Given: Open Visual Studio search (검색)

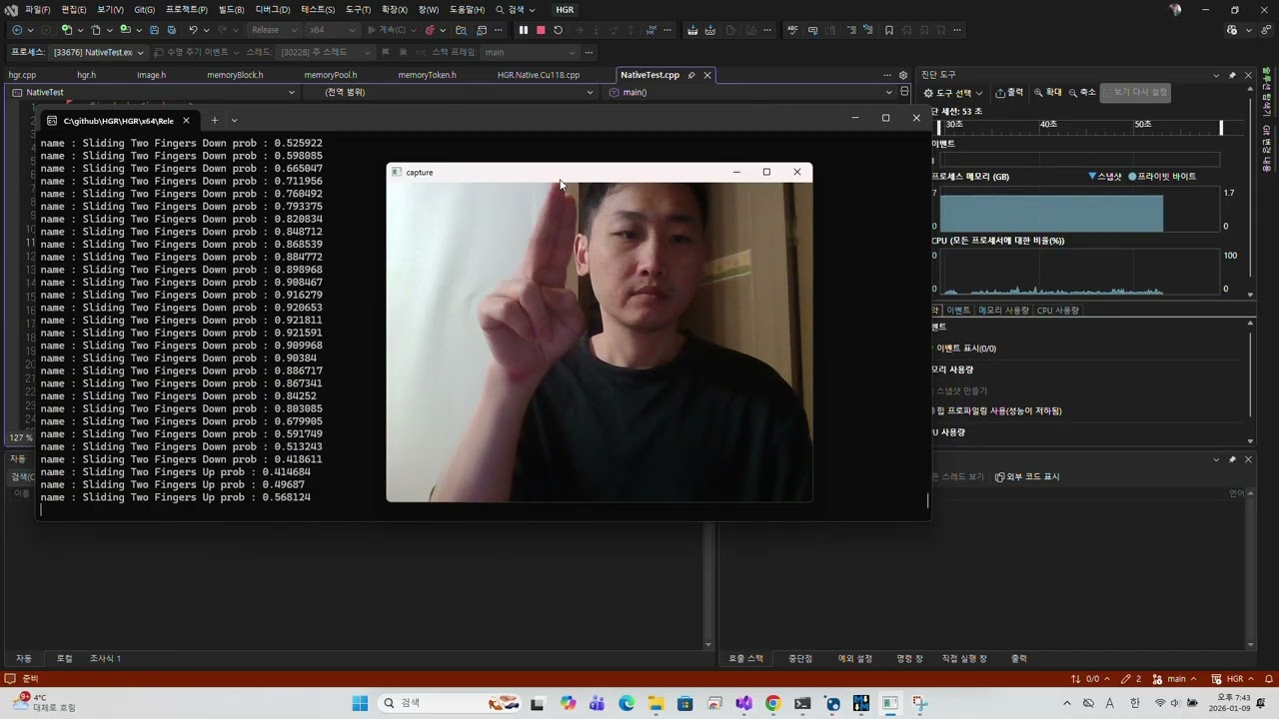Looking at the screenshot, I should tap(516, 10).
